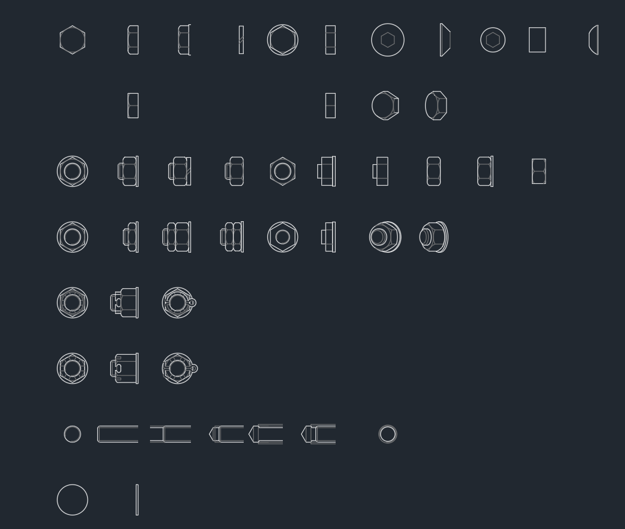The width and height of the screenshot is (625, 529).
Task: Select the hexagon nut with center hole, no outer circle
Action: (x=283, y=171)
